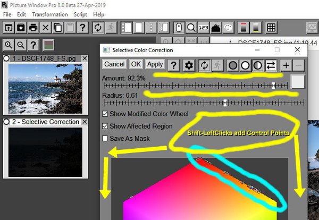Click the three-dots layout icon in toolbar
The image size is (319, 220).
(x=151, y=28)
